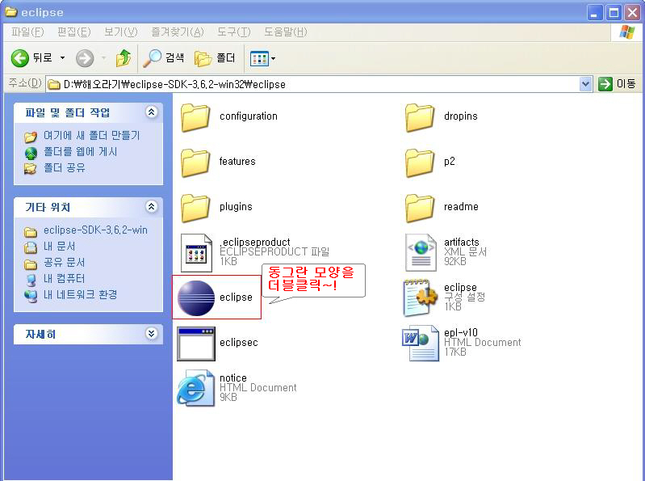Open the 보기(V) menu

120,32
